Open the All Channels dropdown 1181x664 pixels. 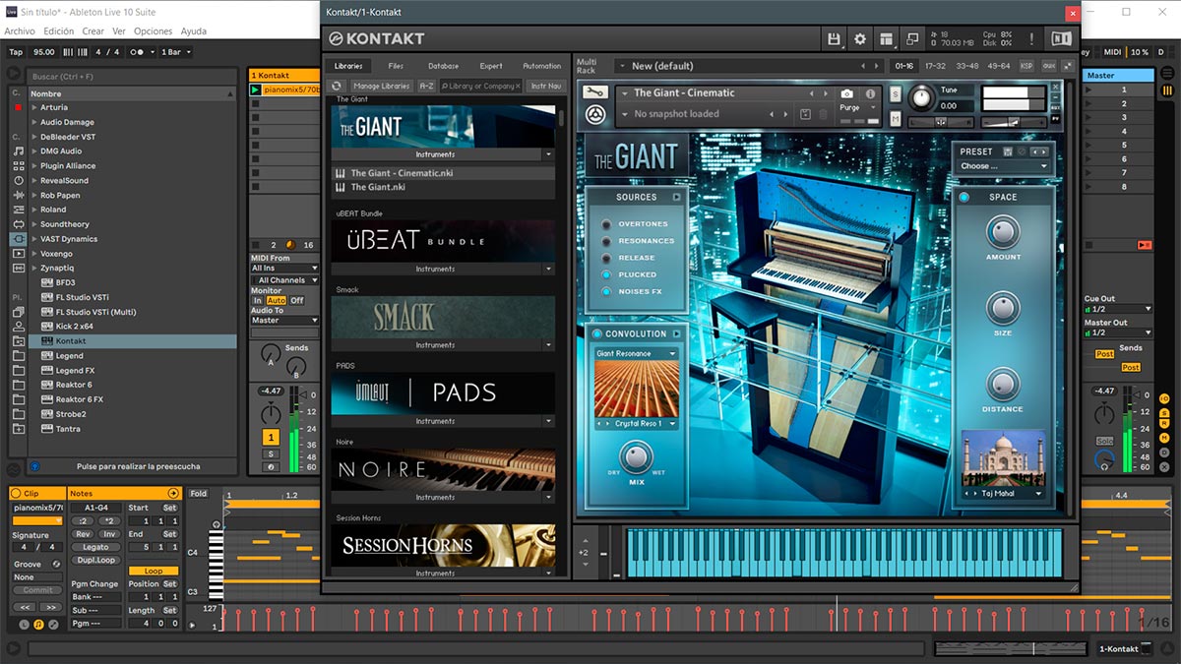point(284,280)
